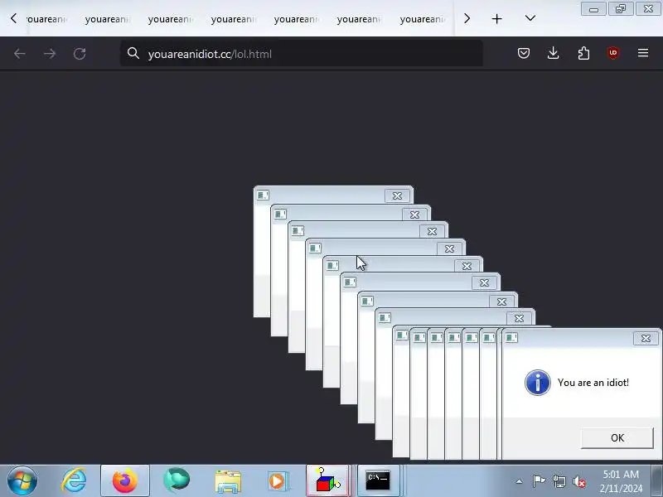The height and width of the screenshot is (497, 663).
Task: Restore down the Firefox window
Action: click(621, 9)
